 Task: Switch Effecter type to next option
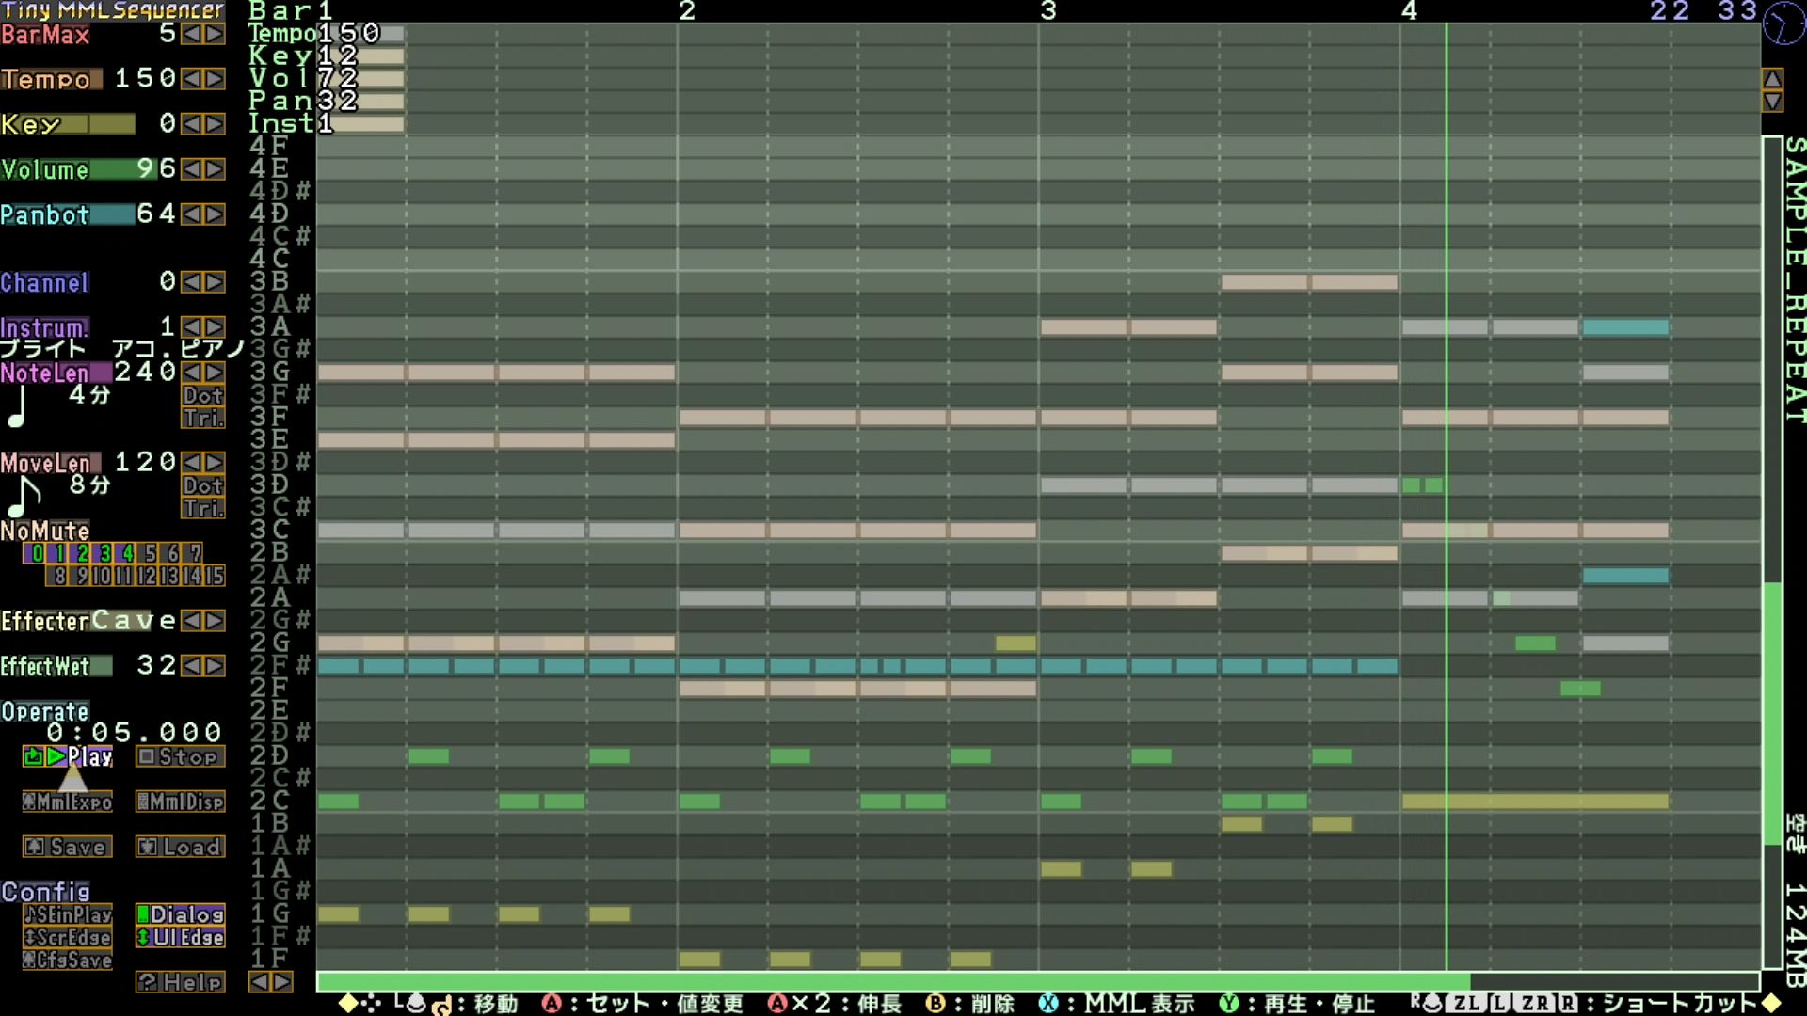click(216, 621)
